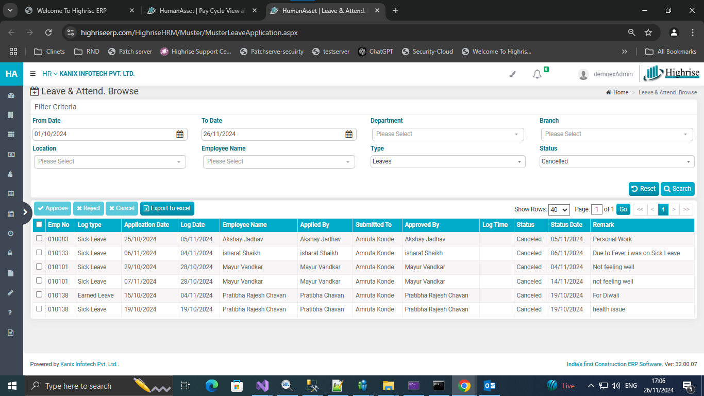Open a new browser tab

coord(396,10)
